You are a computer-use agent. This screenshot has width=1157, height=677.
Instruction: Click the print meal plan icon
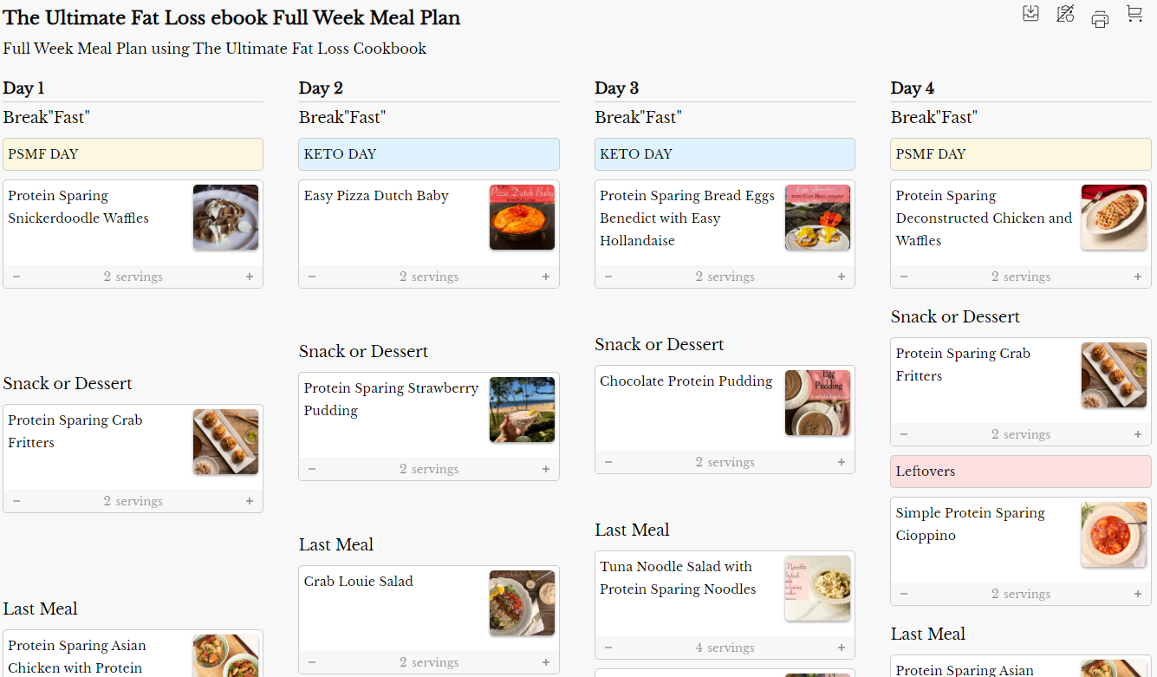point(1100,18)
